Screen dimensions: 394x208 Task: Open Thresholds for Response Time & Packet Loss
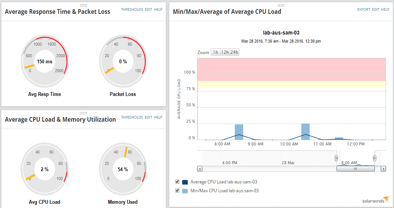click(x=132, y=9)
